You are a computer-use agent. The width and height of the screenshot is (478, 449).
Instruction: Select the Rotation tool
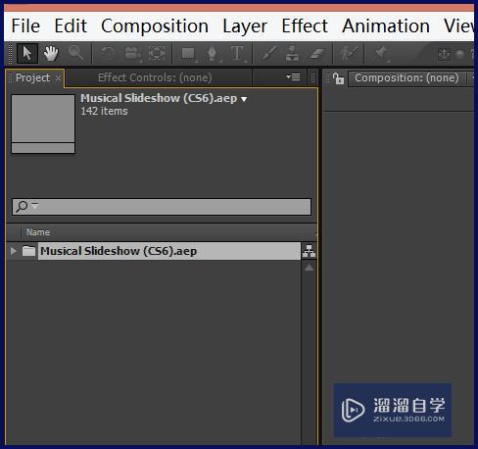[x=108, y=53]
